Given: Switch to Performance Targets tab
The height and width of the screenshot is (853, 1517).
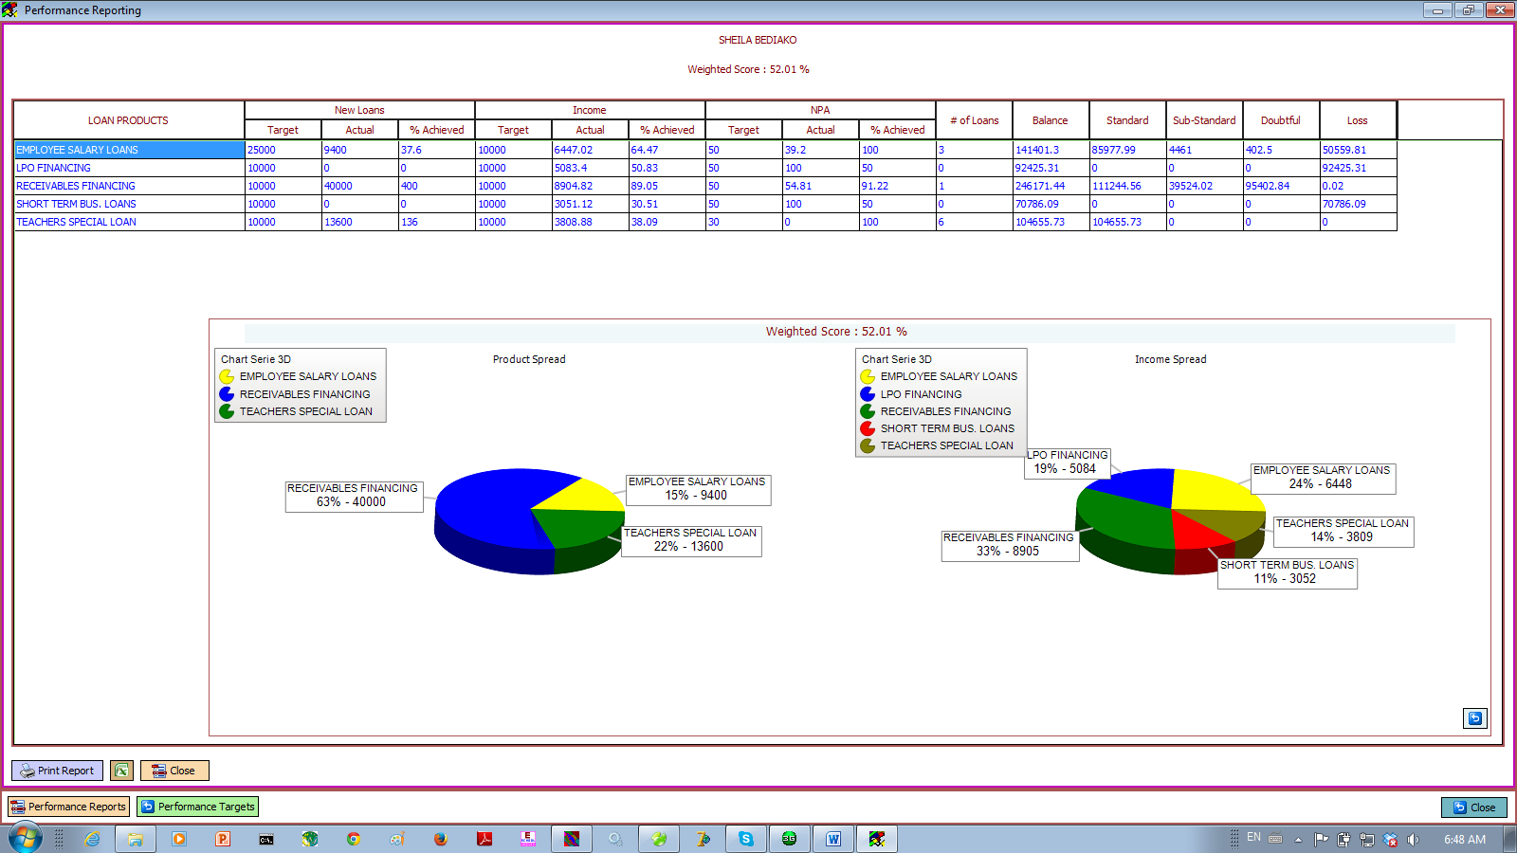Looking at the screenshot, I should point(198,807).
